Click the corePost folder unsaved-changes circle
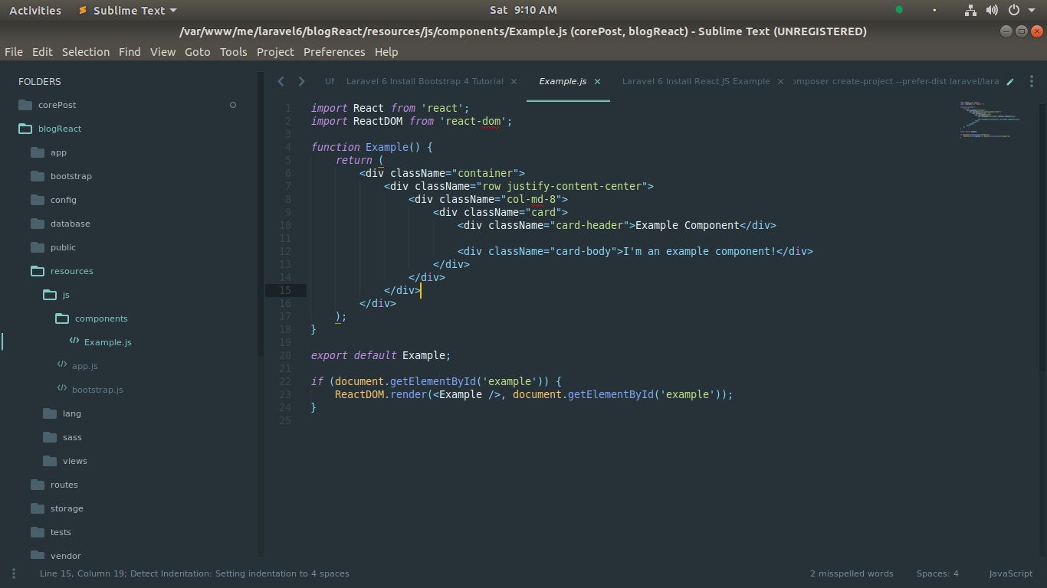This screenshot has width=1047, height=588. [x=233, y=105]
